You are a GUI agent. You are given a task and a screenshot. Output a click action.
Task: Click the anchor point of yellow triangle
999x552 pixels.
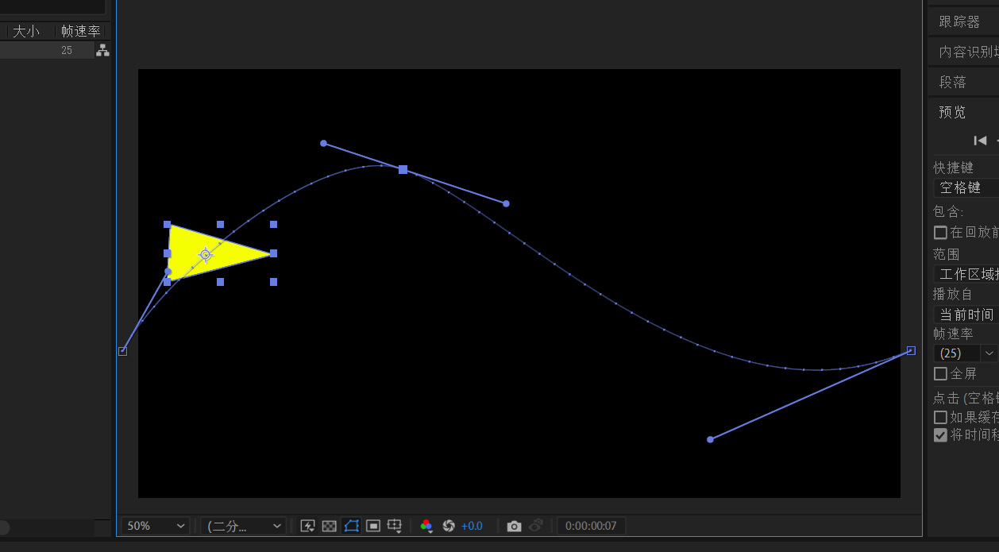click(206, 254)
